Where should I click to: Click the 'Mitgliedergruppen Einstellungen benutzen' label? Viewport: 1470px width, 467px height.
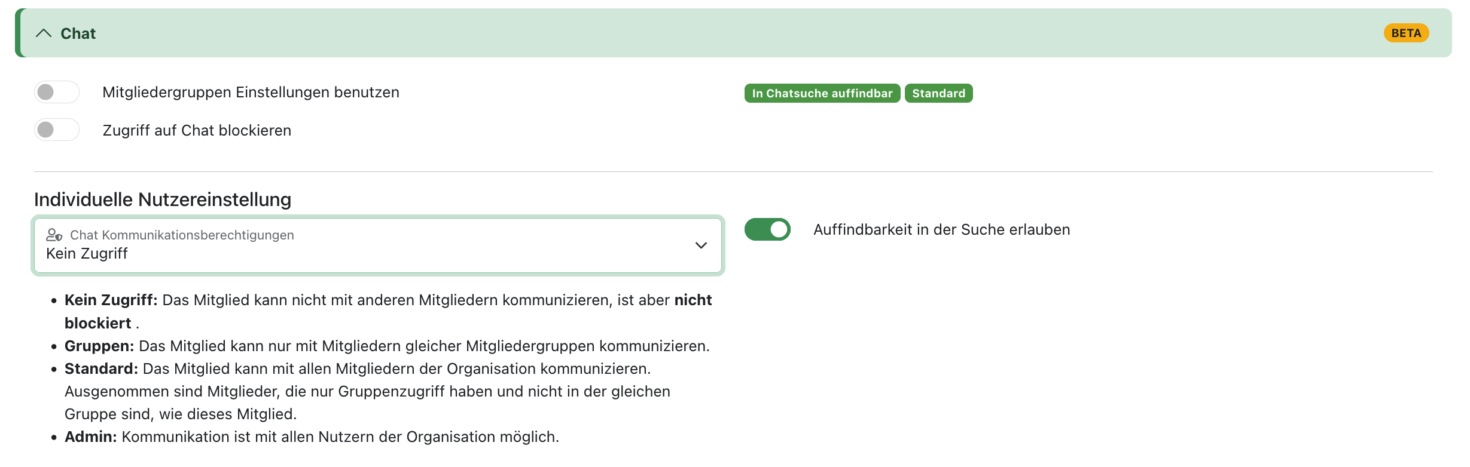point(251,93)
